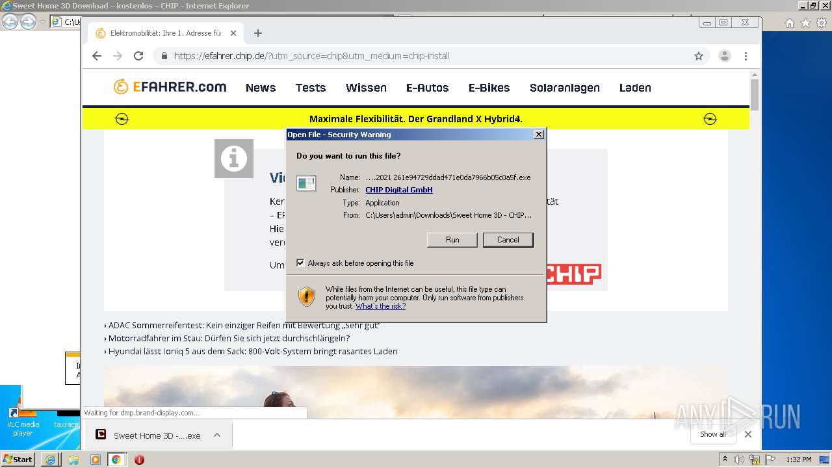
Task: Click the page vertical scrollbar thumb
Action: pos(755,95)
